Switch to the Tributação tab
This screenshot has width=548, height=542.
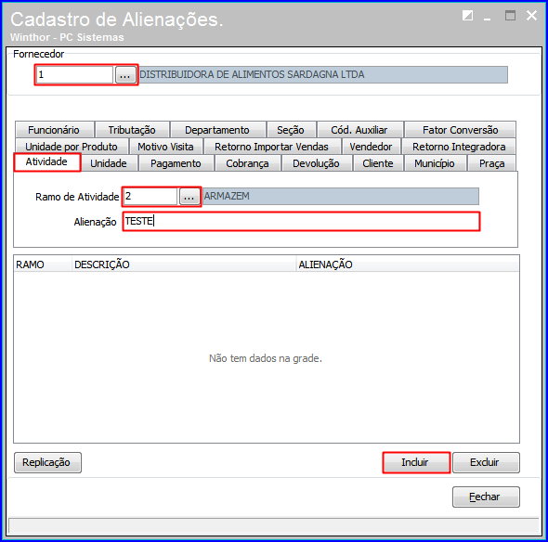[x=132, y=130]
